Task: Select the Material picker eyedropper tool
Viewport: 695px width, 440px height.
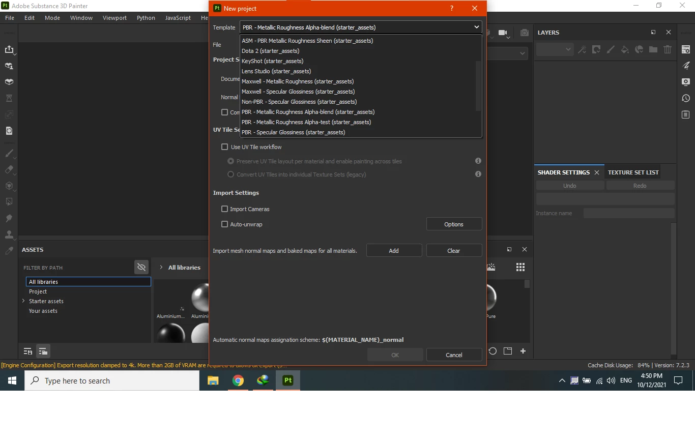Action: coord(9,251)
